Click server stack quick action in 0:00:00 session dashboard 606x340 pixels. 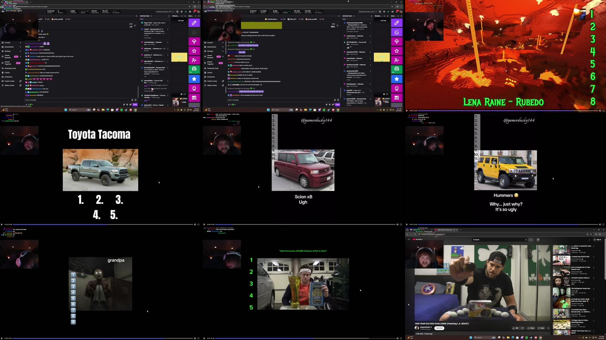pos(194,97)
